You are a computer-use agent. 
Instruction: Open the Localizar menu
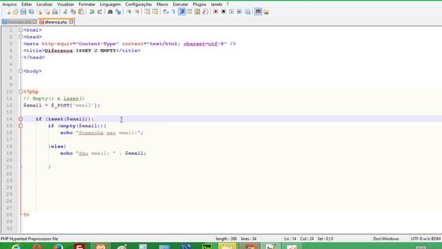[x=44, y=4]
